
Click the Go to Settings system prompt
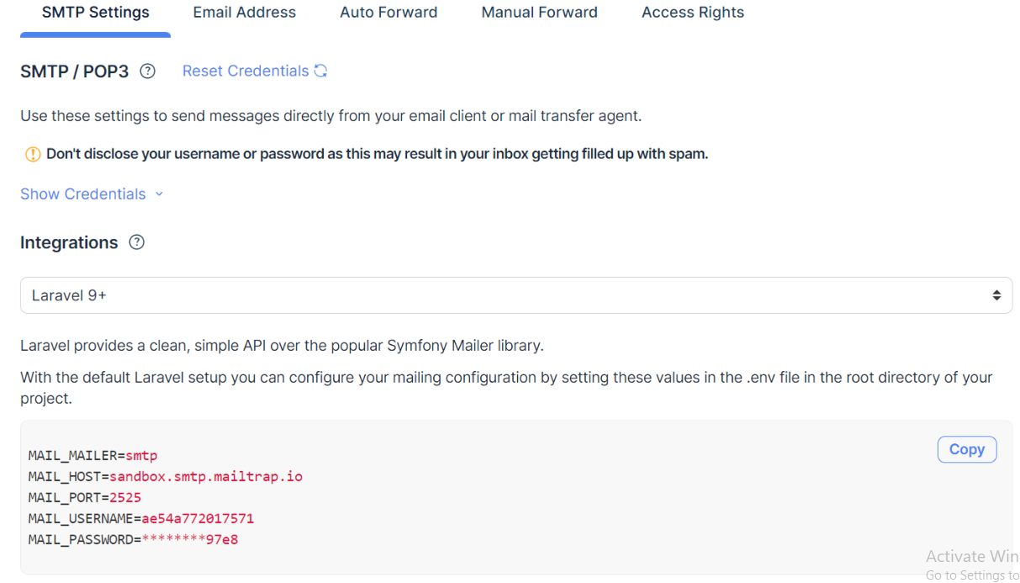tap(971, 575)
